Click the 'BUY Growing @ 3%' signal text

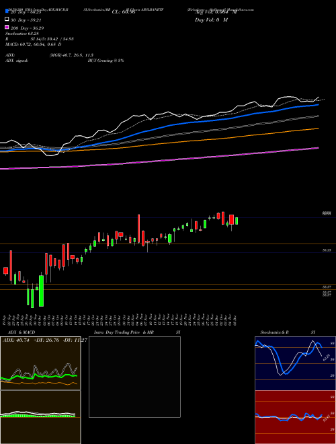pos(106,61)
